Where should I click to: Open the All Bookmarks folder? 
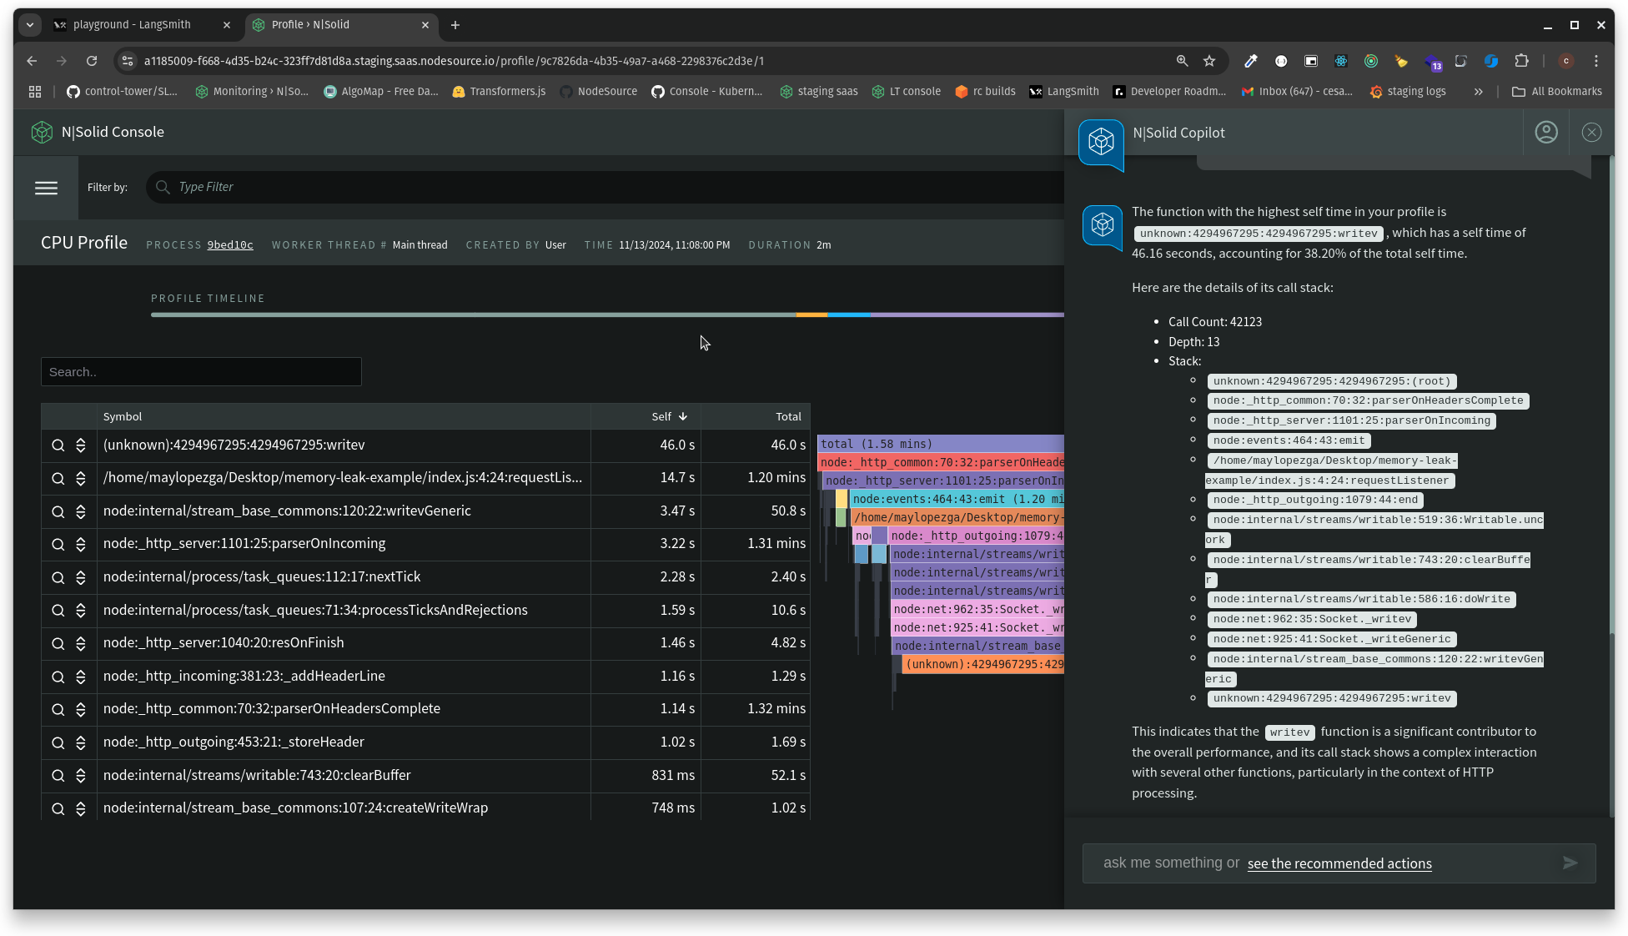pos(1557,92)
